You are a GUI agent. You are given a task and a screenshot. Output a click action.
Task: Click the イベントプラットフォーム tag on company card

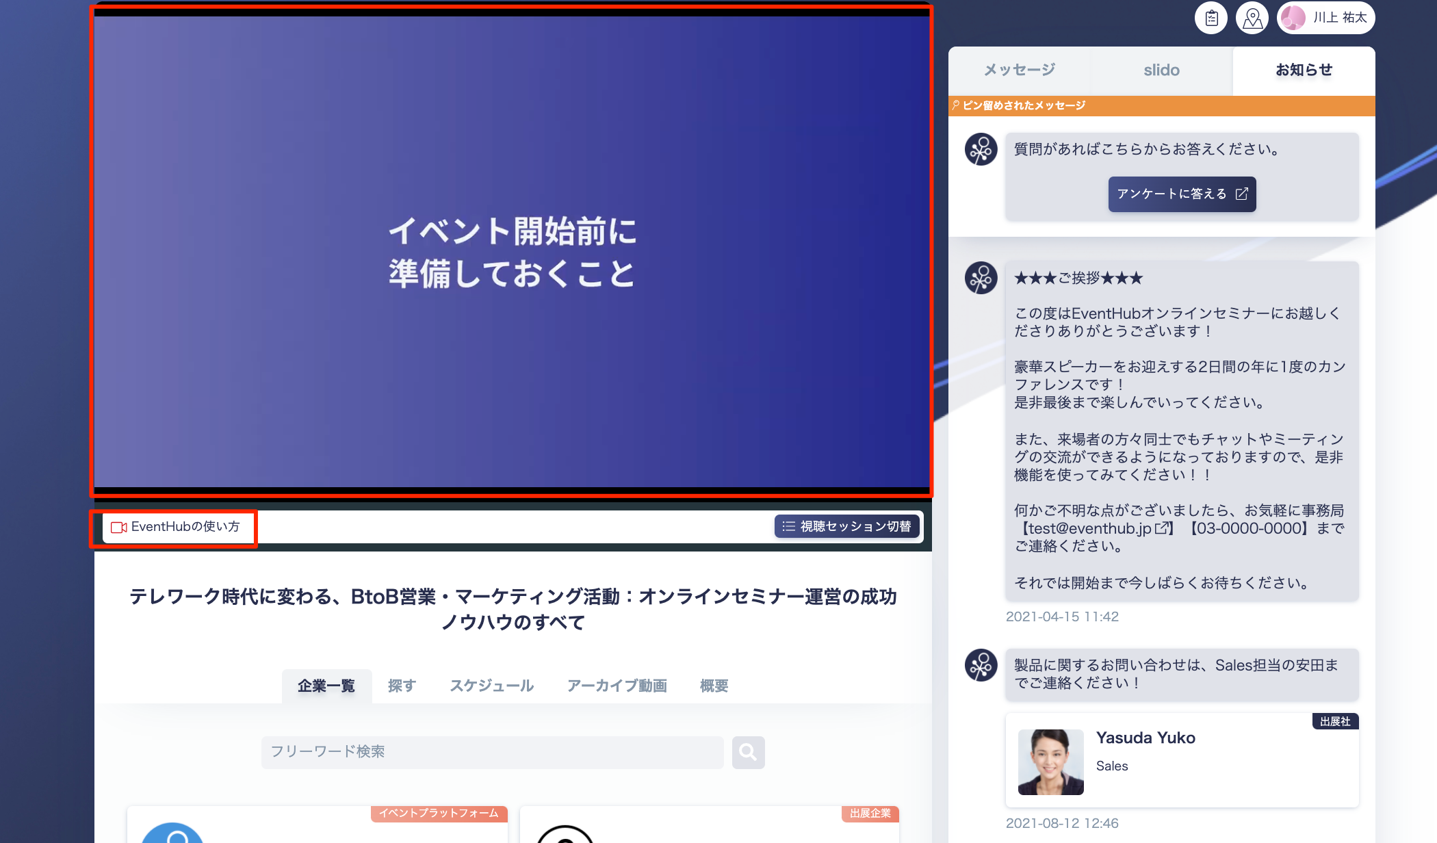(x=439, y=814)
